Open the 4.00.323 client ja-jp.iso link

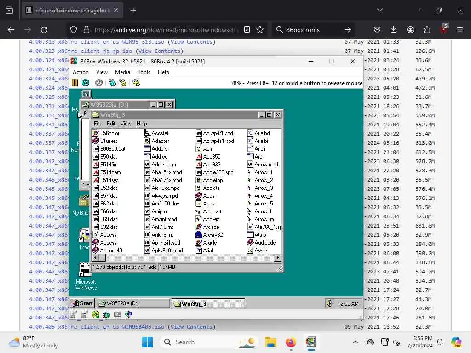80,51
